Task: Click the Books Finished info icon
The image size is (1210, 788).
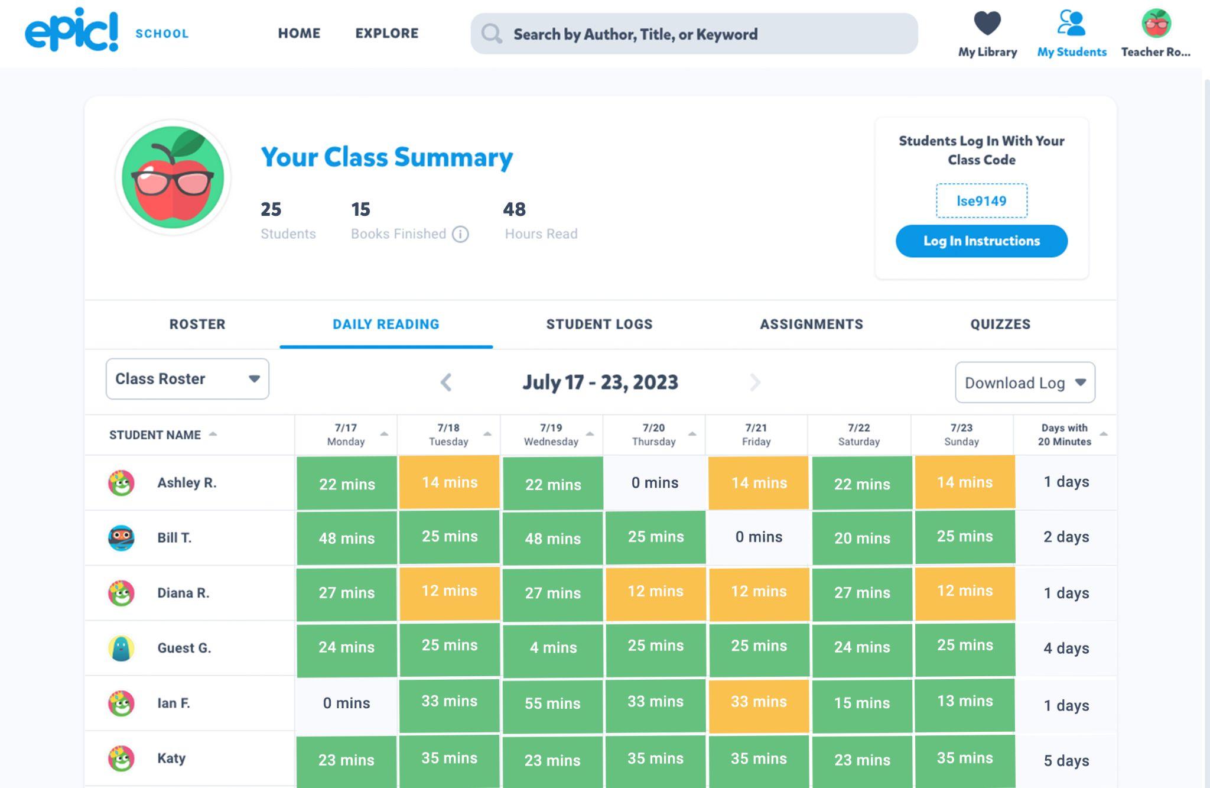Action: pyautogui.click(x=460, y=235)
